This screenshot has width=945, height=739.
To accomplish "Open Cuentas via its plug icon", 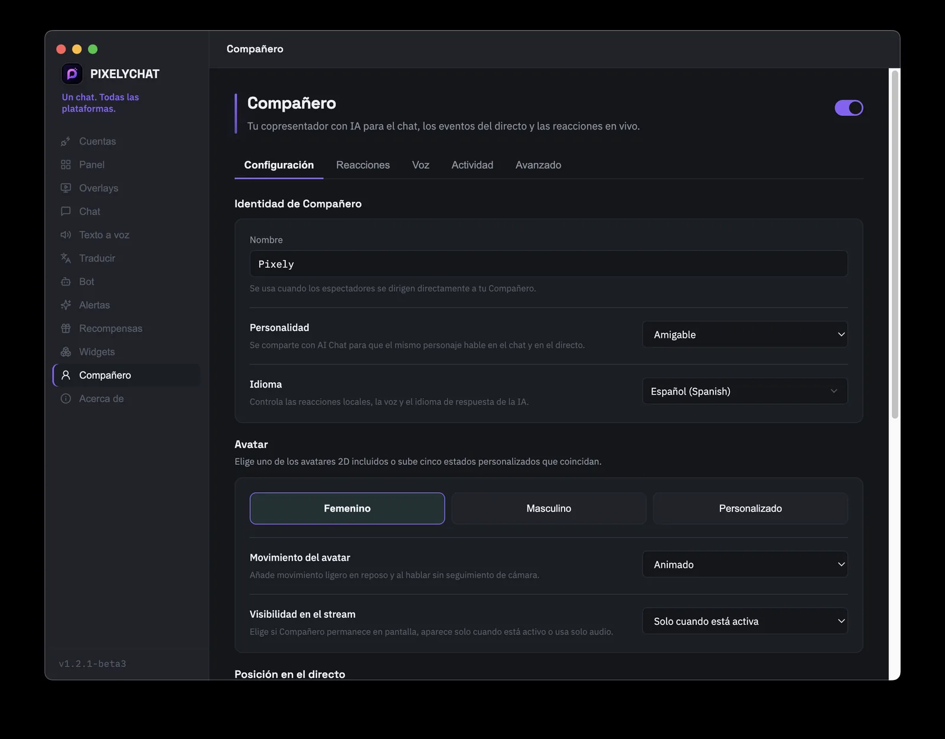I will (66, 141).
